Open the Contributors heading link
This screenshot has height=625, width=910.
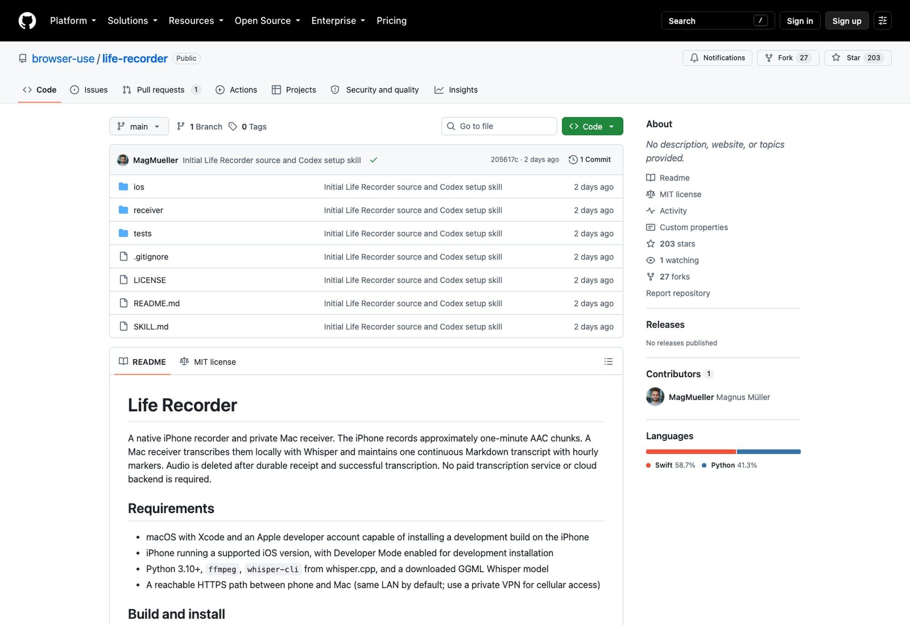[680, 374]
